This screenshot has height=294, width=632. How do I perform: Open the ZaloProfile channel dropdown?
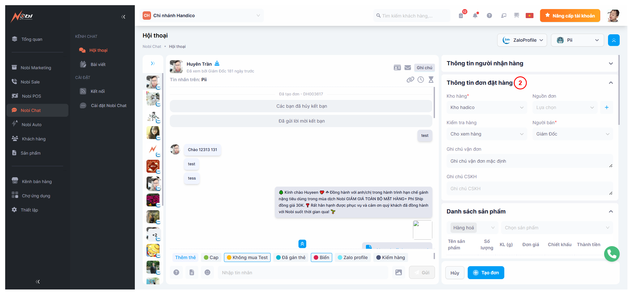(x=522, y=40)
